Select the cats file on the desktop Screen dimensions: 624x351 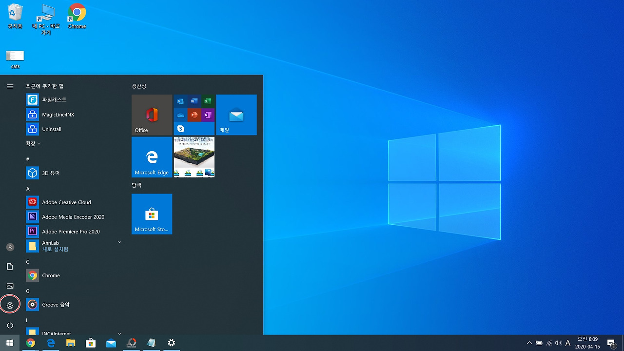(x=15, y=59)
